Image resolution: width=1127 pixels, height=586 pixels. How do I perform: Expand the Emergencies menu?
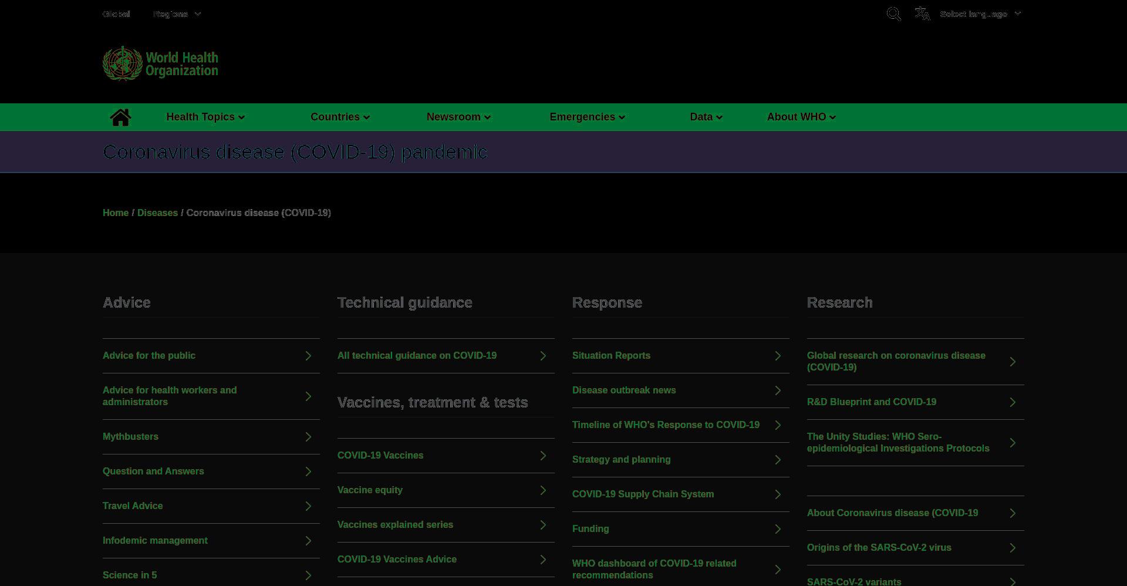[x=588, y=117]
